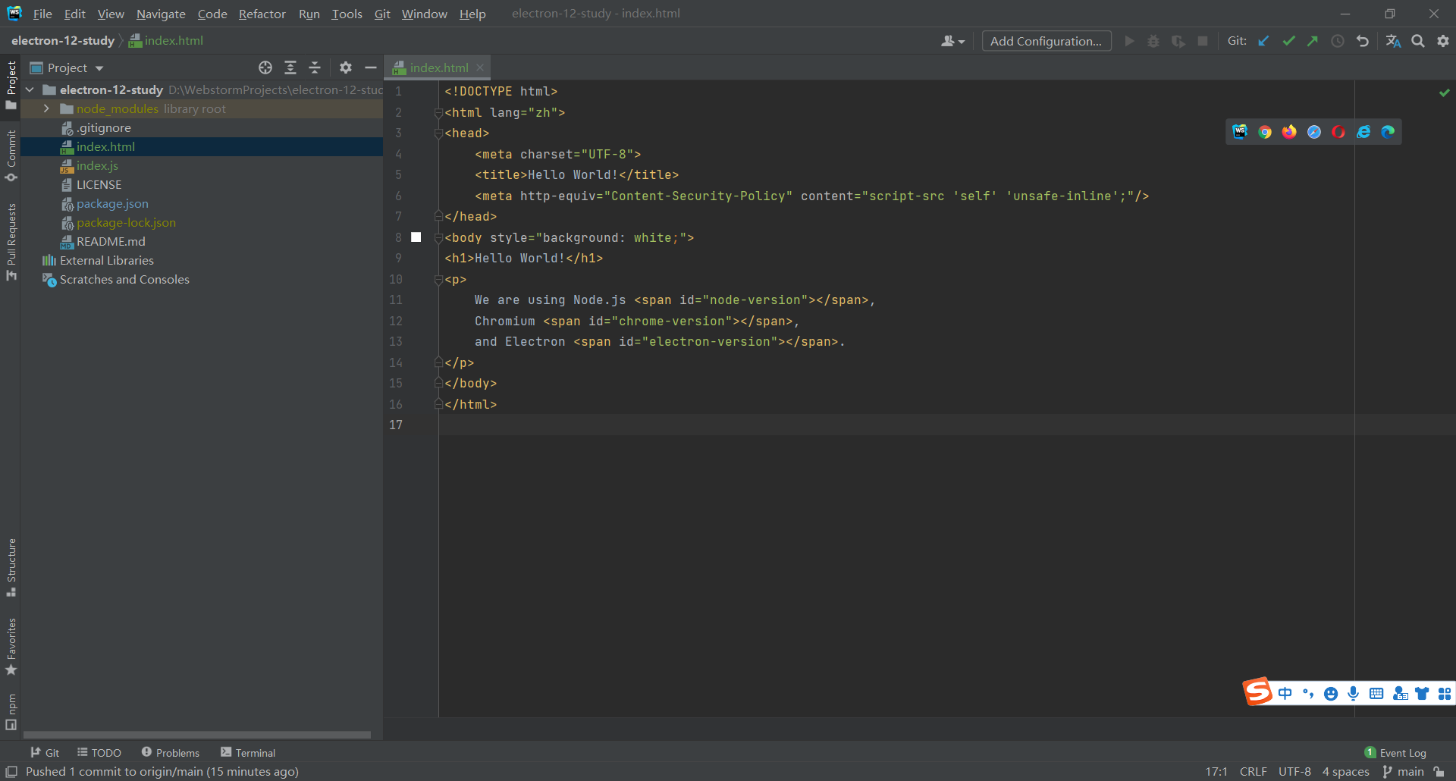The image size is (1456, 781).
Task: Open IDE settings gear in toolbar
Action: click(1443, 41)
